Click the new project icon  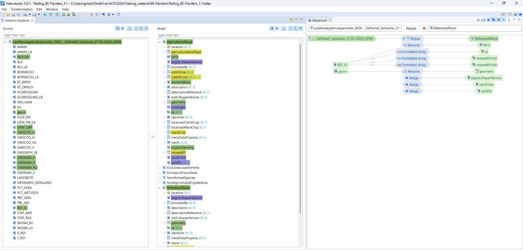(x=3, y=14)
